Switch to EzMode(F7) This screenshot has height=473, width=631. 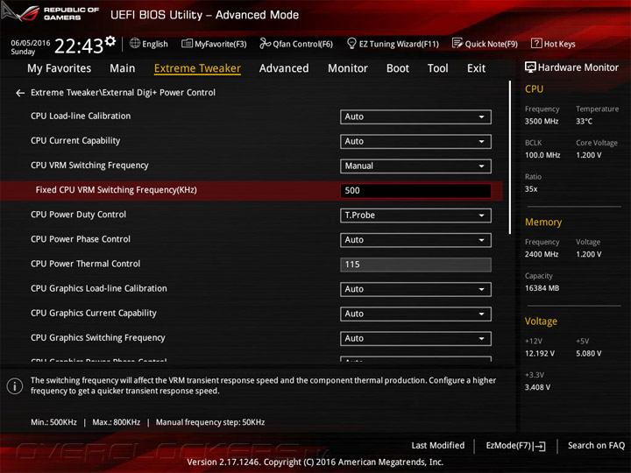coord(516,446)
